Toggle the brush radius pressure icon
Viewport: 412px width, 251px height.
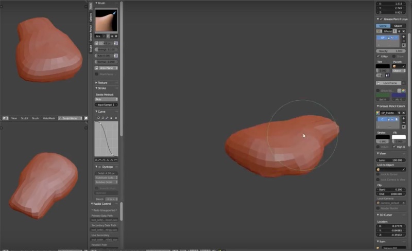(115, 43)
